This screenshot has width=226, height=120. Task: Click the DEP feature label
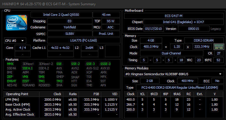coord(9,77)
